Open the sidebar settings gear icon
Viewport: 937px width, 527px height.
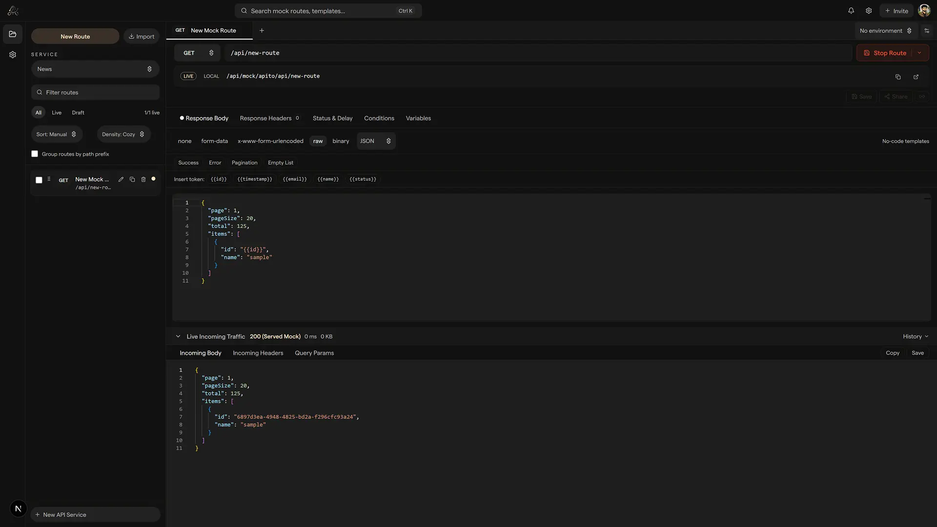click(x=13, y=55)
